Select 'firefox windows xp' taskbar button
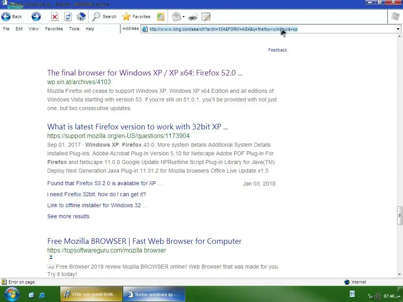The image size is (403, 302). (x=154, y=294)
